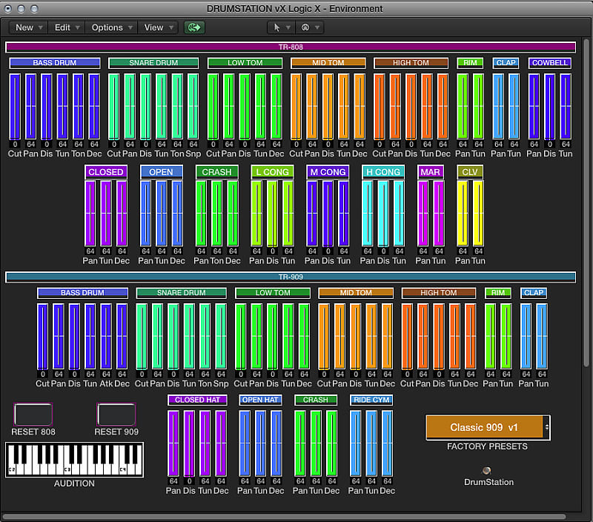Image resolution: width=593 pixels, height=522 pixels.
Task: Click the CLV section header
Action: (470, 171)
